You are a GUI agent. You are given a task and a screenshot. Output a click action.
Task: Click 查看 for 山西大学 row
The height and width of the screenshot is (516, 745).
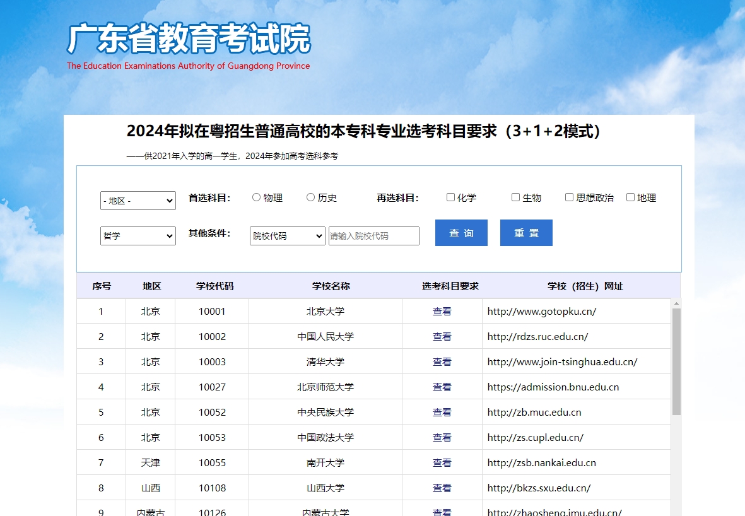point(442,487)
